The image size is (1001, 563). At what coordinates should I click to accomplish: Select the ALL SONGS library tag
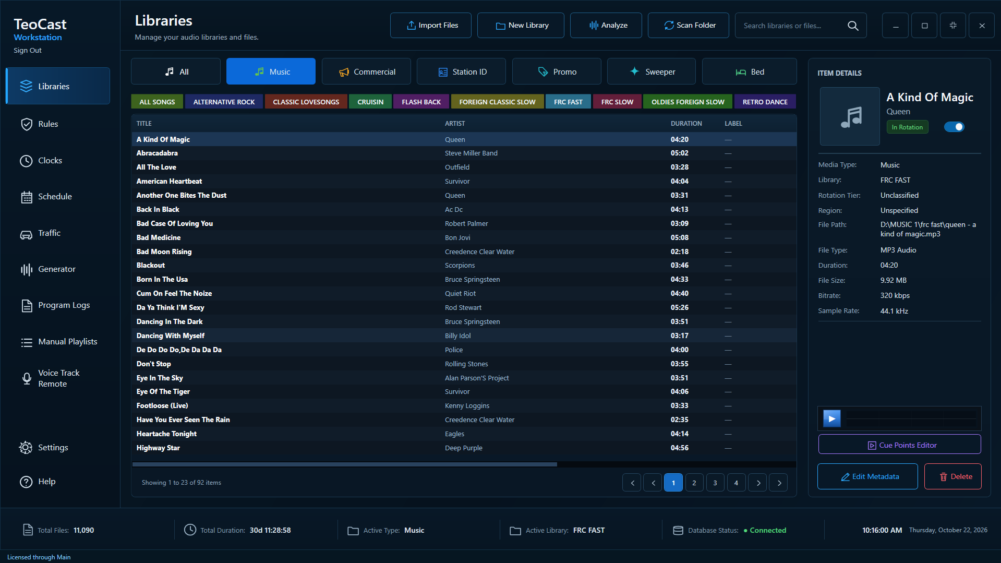[x=157, y=102]
